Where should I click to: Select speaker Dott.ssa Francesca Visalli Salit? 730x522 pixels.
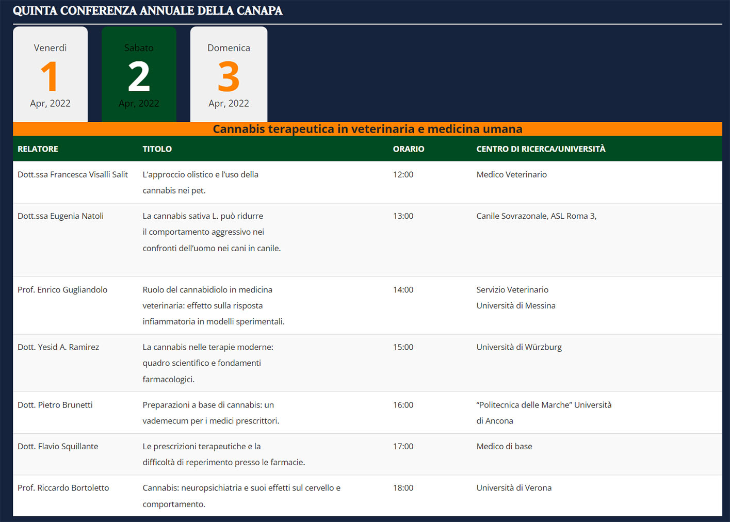point(73,174)
